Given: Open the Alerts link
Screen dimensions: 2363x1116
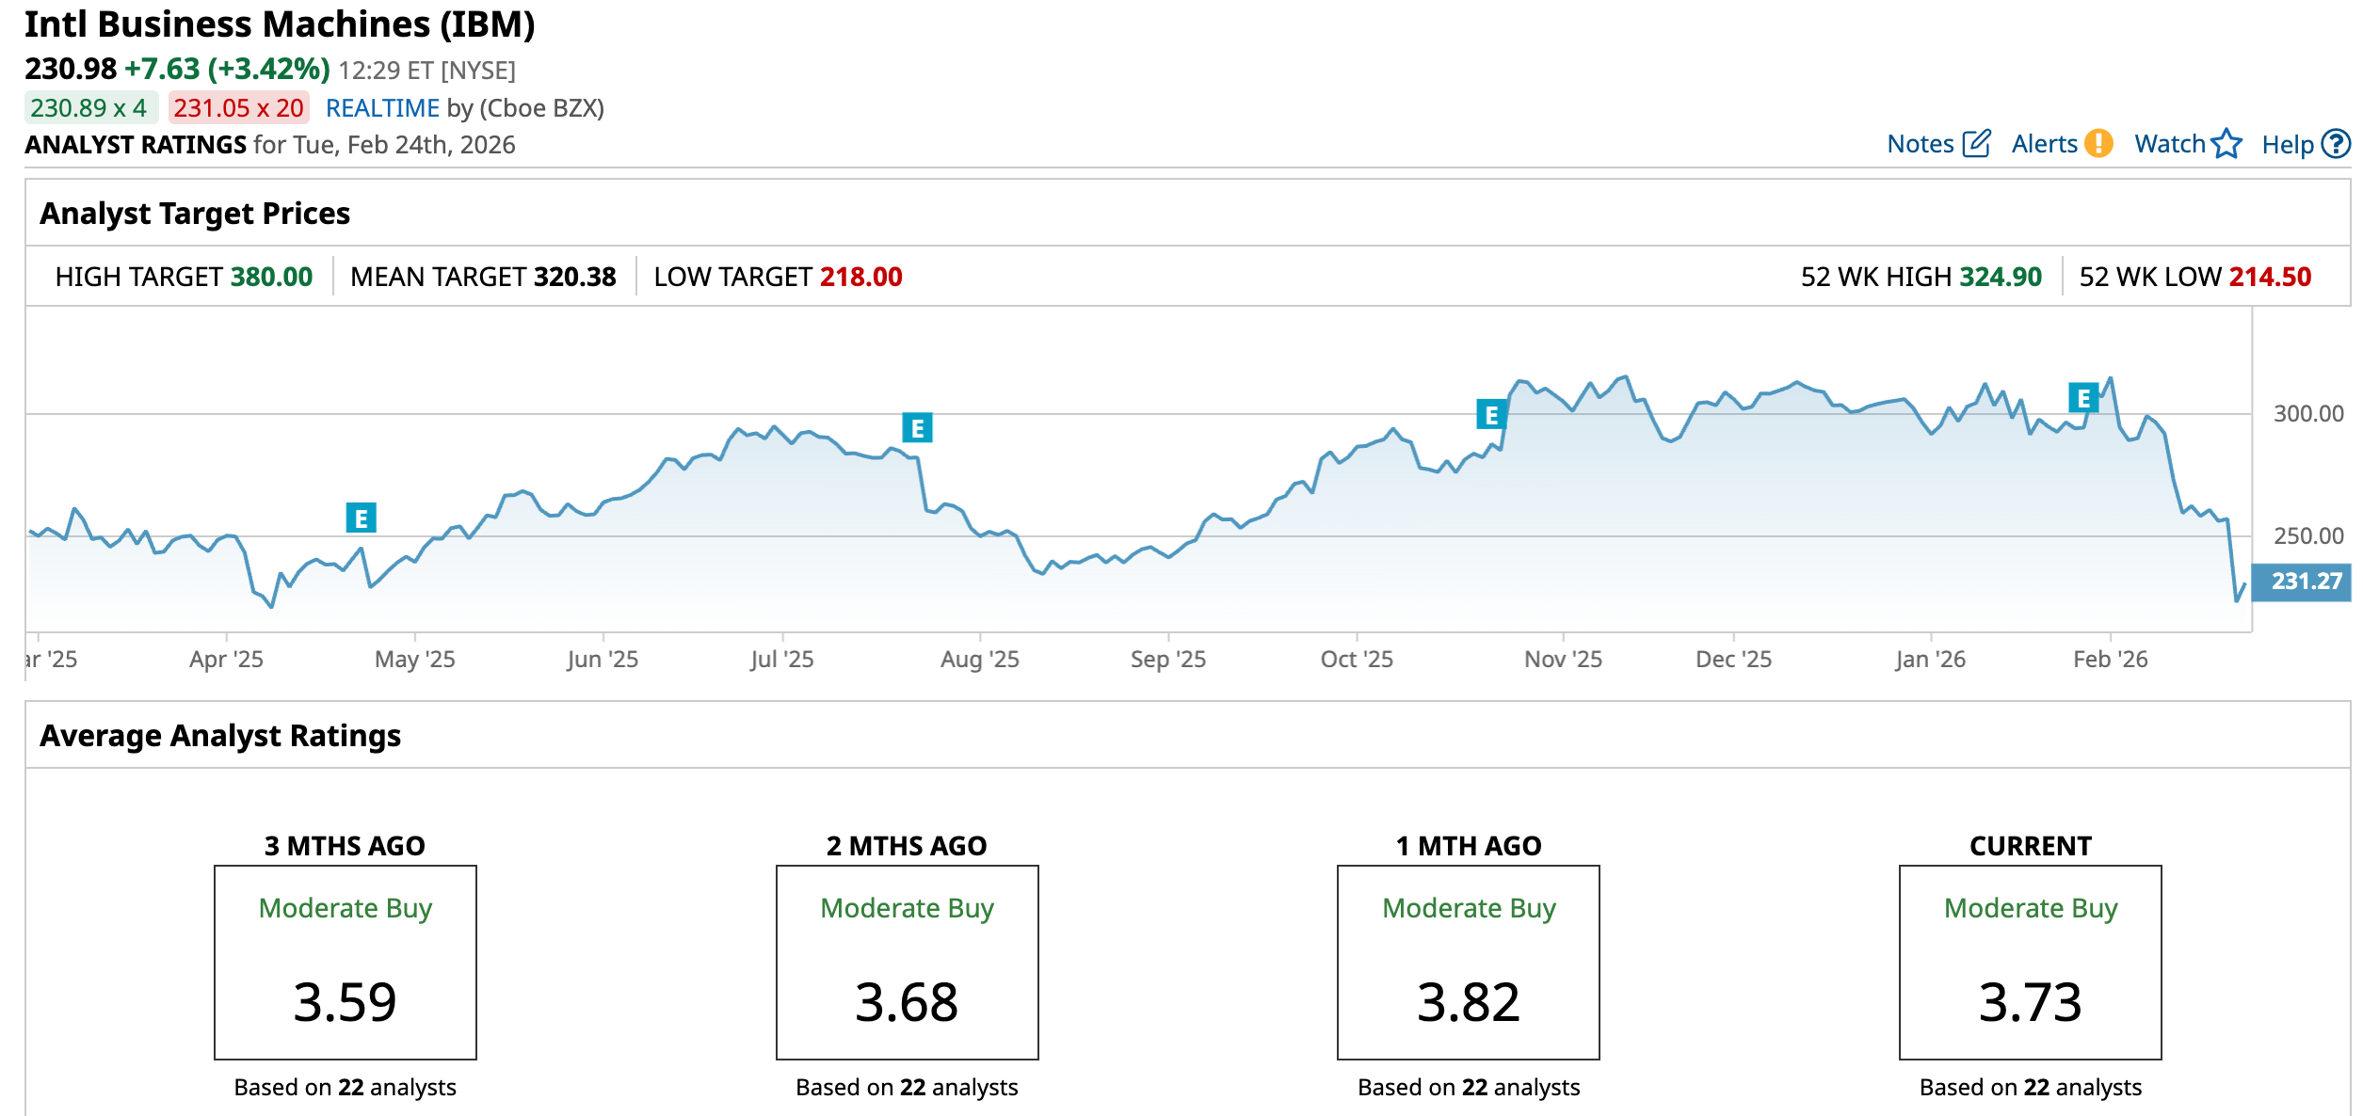Looking at the screenshot, I should tap(2044, 144).
